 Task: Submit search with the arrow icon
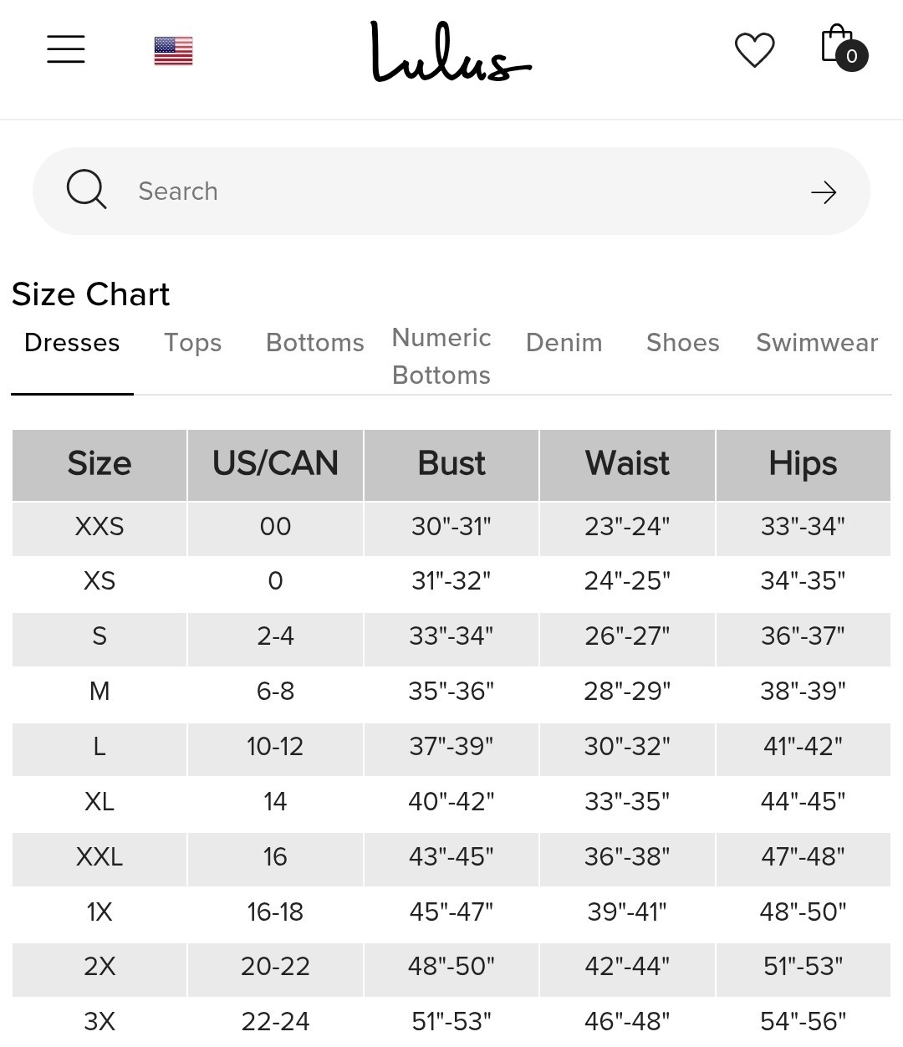pos(824,192)
